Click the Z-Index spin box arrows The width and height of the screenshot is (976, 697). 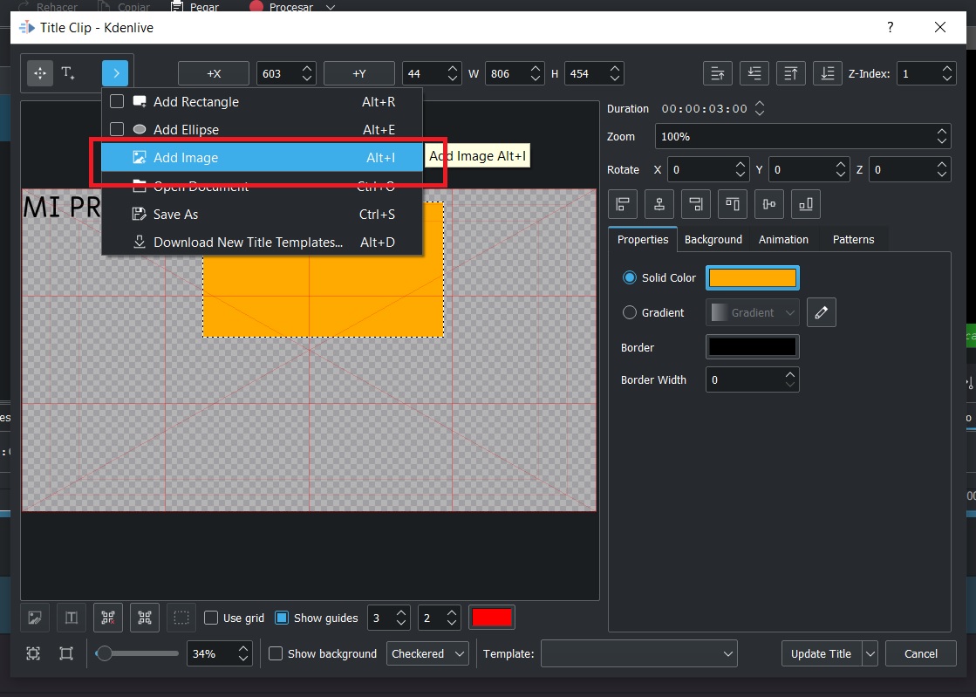pos(946,73)
